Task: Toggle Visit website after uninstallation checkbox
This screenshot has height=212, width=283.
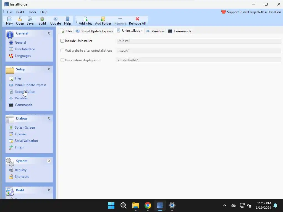Action: coord(62,51)
